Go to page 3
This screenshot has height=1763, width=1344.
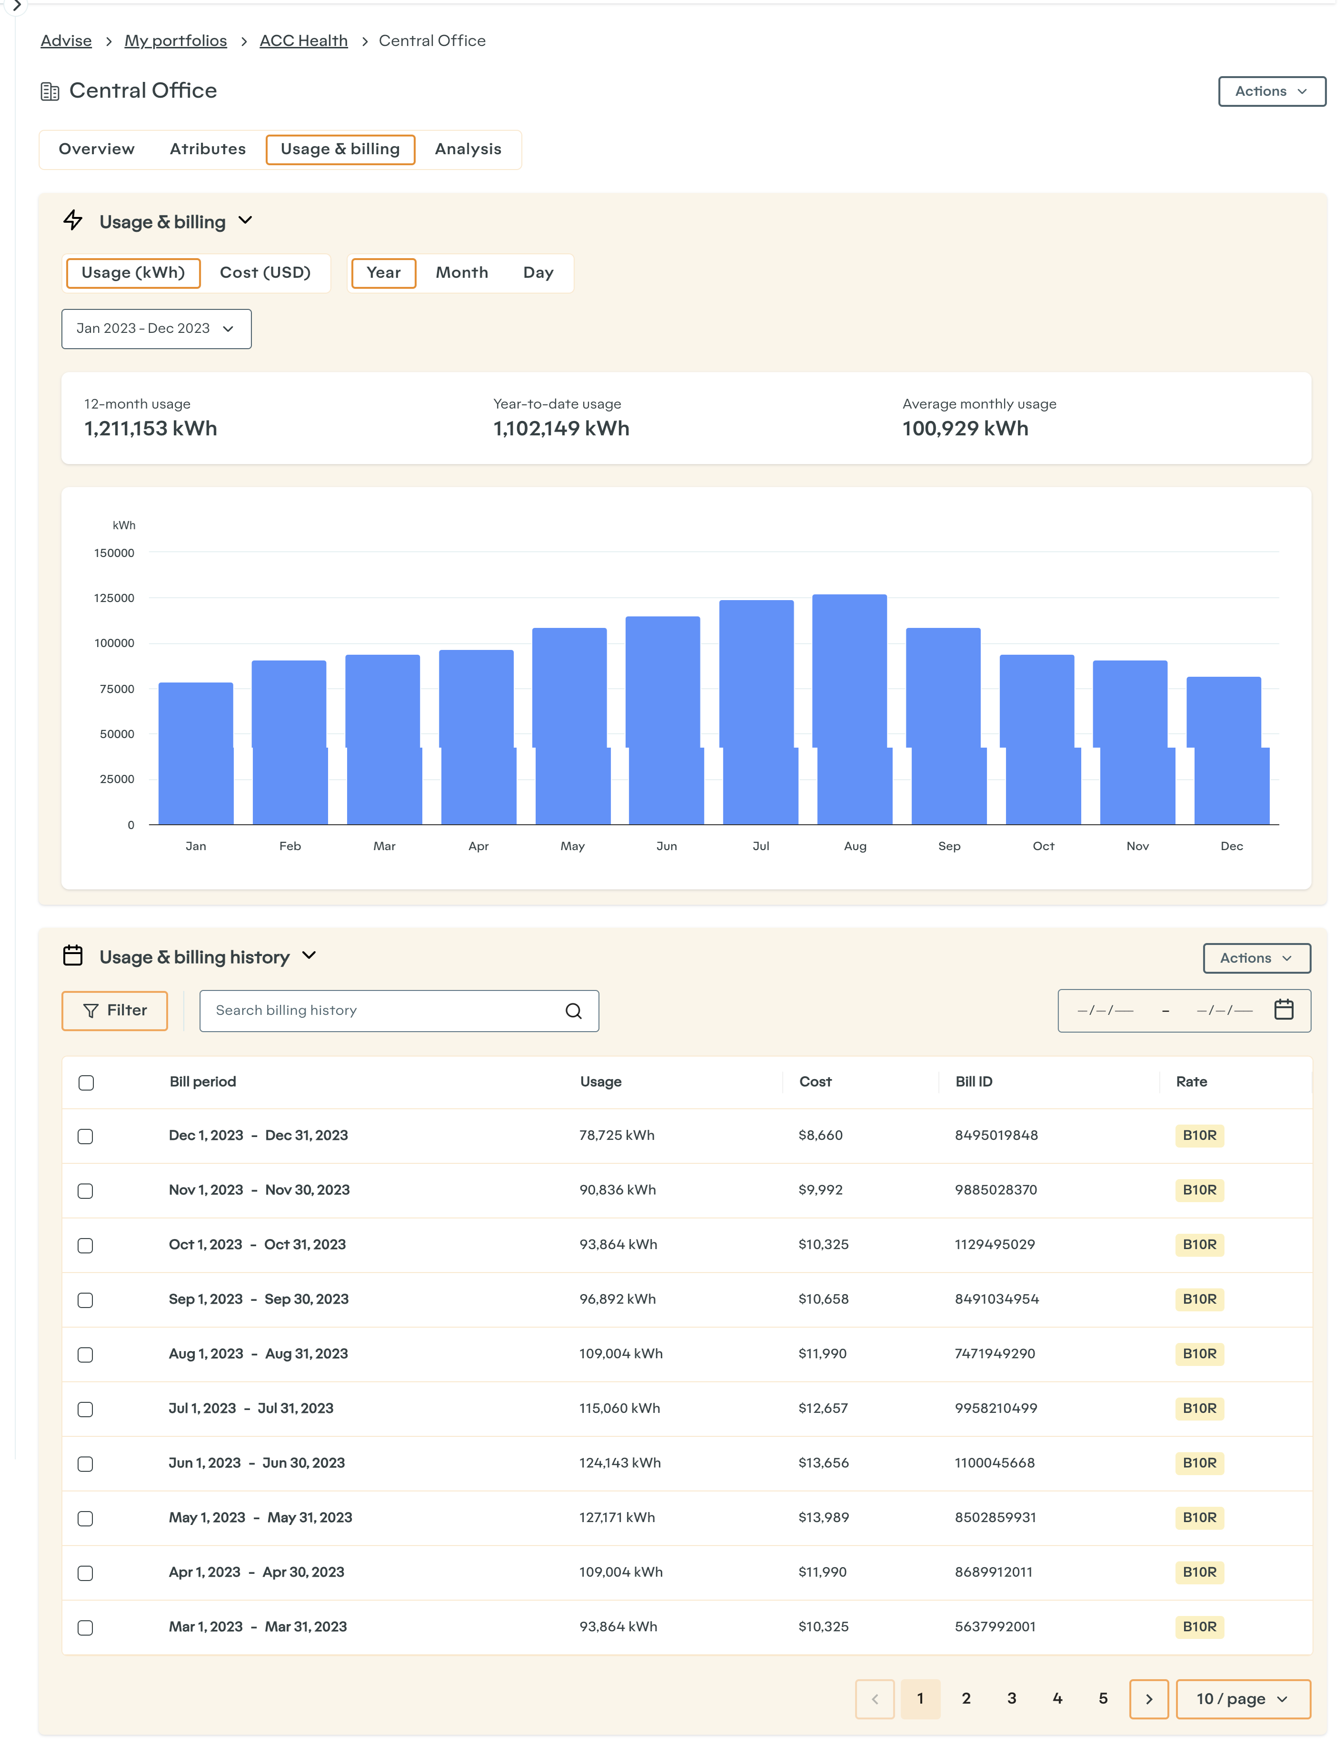(x=1012, y=1699)
